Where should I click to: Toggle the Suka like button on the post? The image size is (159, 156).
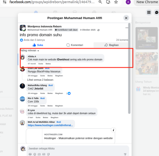coord(38,45)
